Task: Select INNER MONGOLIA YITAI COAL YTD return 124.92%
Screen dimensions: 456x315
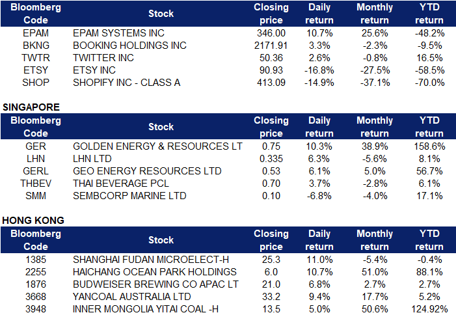Action: point(429,309)
